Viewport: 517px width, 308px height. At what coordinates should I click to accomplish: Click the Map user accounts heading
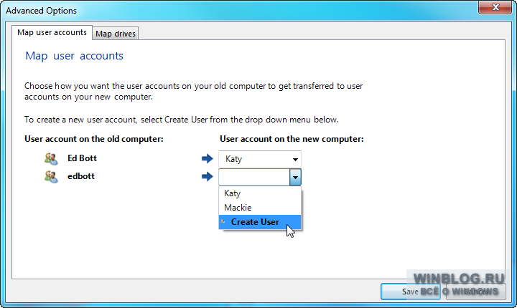coord(74,56)
